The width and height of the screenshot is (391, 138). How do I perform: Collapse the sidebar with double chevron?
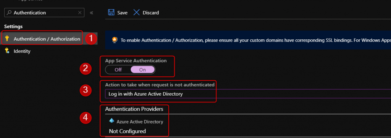pos(92,13)
